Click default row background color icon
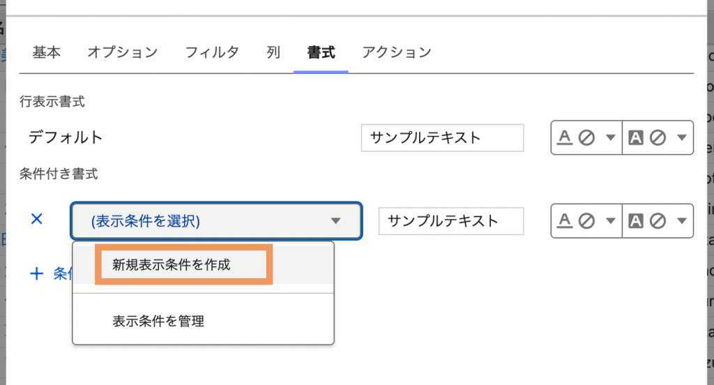This screenshot has width=714, height=385. pos(636,137)
